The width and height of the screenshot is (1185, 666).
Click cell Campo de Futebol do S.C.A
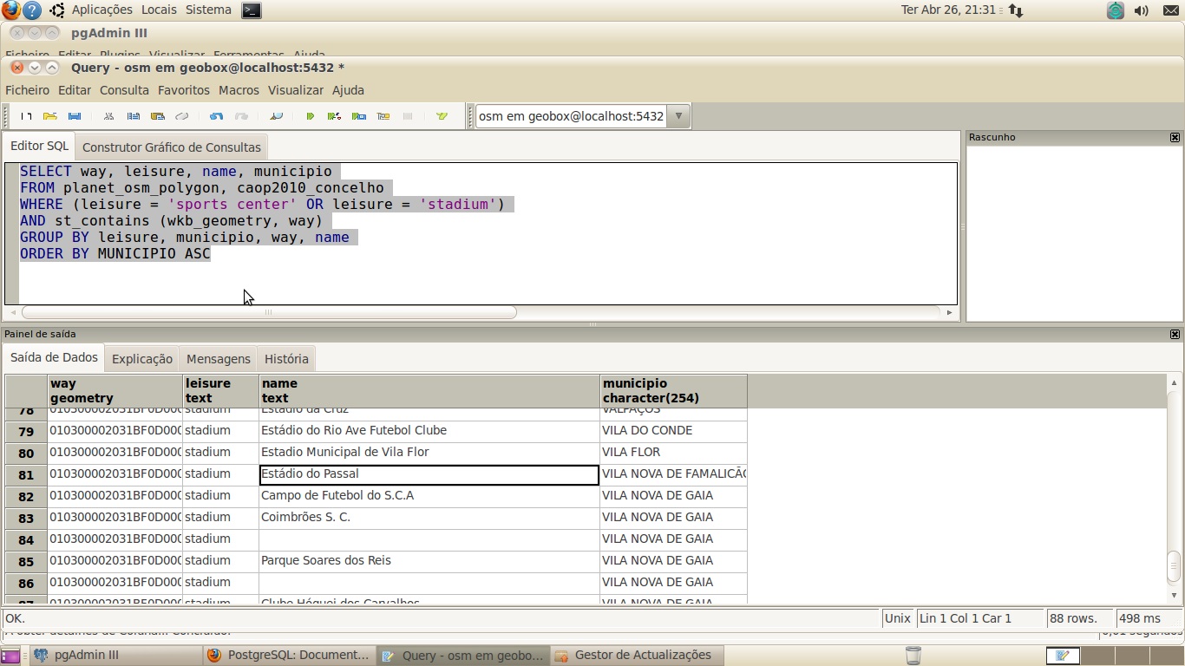click(x=429, y=496)
